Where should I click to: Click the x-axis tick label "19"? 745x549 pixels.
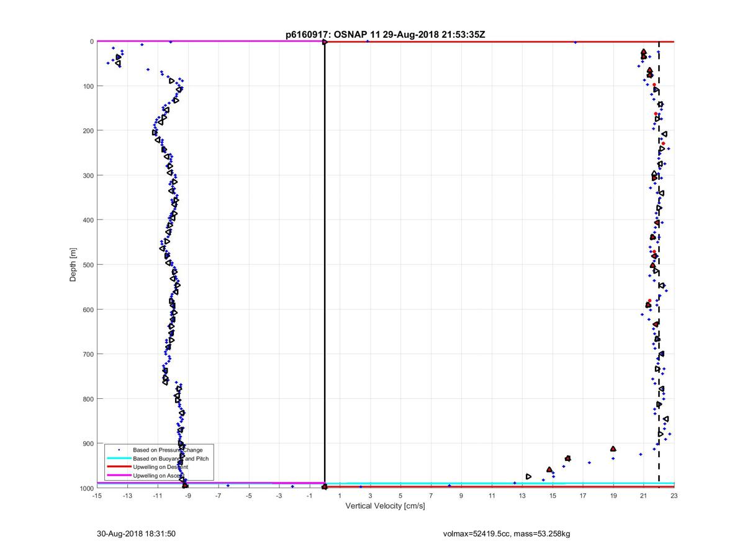pyautogui.click(x=613, y=496)
